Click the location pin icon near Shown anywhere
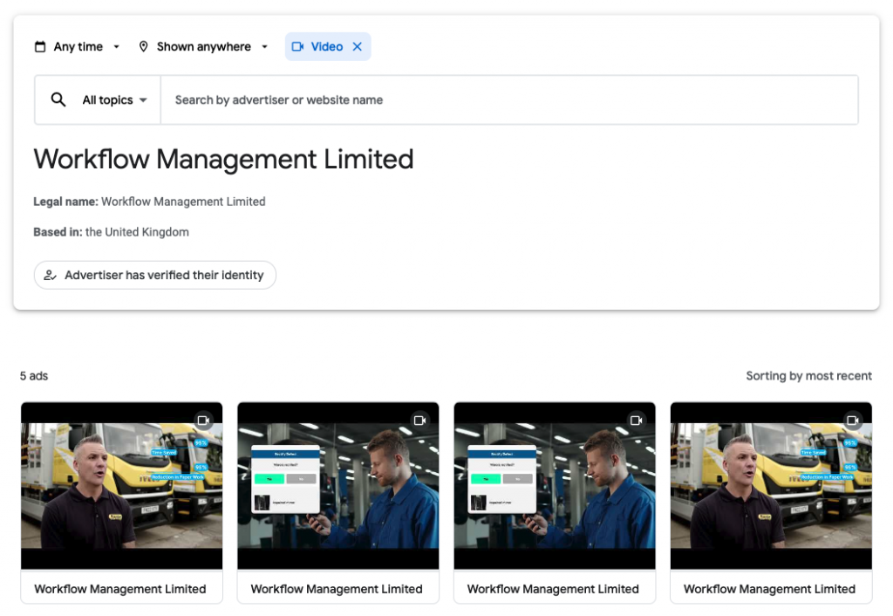This screenshot has height=616, width=893. tap(143, 46)
